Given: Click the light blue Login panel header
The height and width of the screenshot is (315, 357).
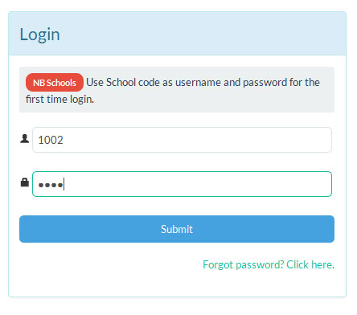Looking at the screenshot, I should click(x=177, y=34).
